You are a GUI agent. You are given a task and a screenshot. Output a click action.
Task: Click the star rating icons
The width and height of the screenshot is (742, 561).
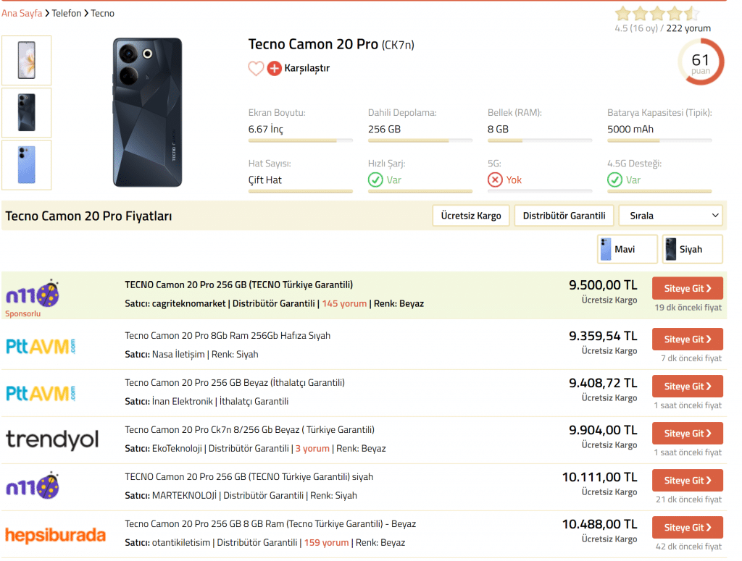[656, 14]
